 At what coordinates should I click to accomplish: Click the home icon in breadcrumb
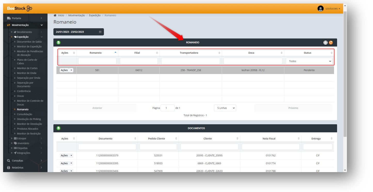pyautogui.click(x=55, y=16)
